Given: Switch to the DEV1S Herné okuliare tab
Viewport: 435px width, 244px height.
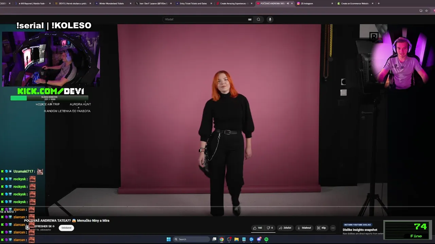Looking at the screenshot, I should point(73,3).
